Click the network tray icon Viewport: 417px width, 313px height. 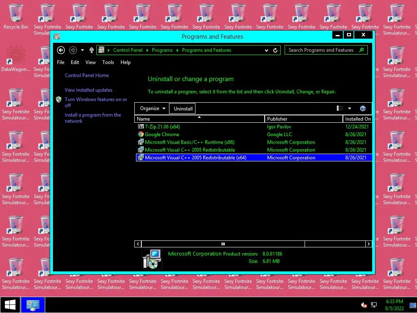(x=374, y=305)
